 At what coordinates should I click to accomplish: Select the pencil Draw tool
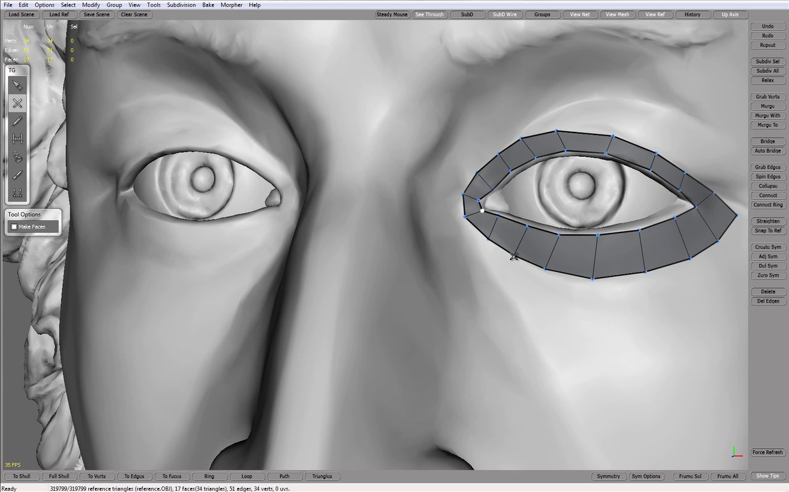point(17,121)
